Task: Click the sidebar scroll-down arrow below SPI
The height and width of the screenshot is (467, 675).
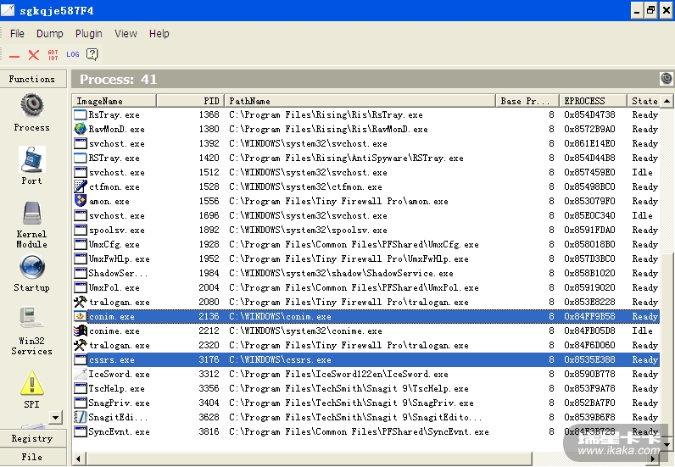Action: click(55, 417)
